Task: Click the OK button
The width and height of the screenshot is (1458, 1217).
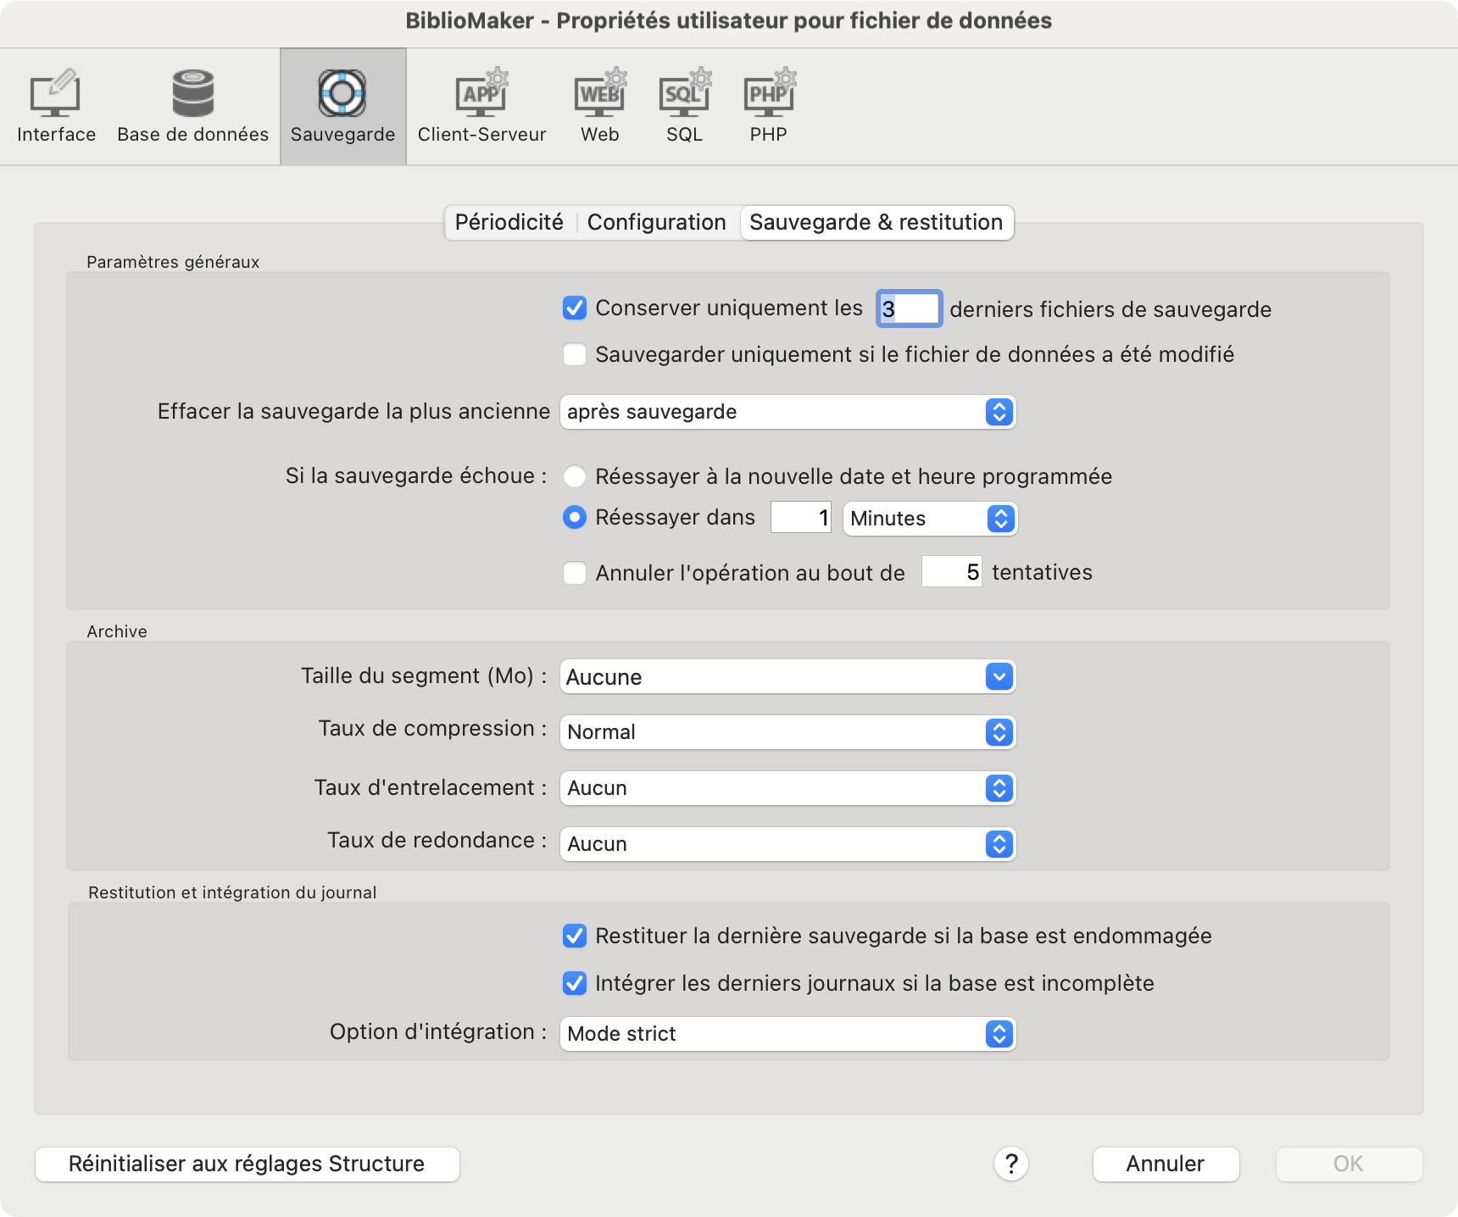Action: [x=1349, y=1164]
